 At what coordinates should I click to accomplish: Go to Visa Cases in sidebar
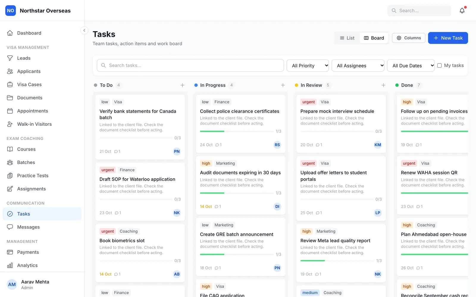42,85
